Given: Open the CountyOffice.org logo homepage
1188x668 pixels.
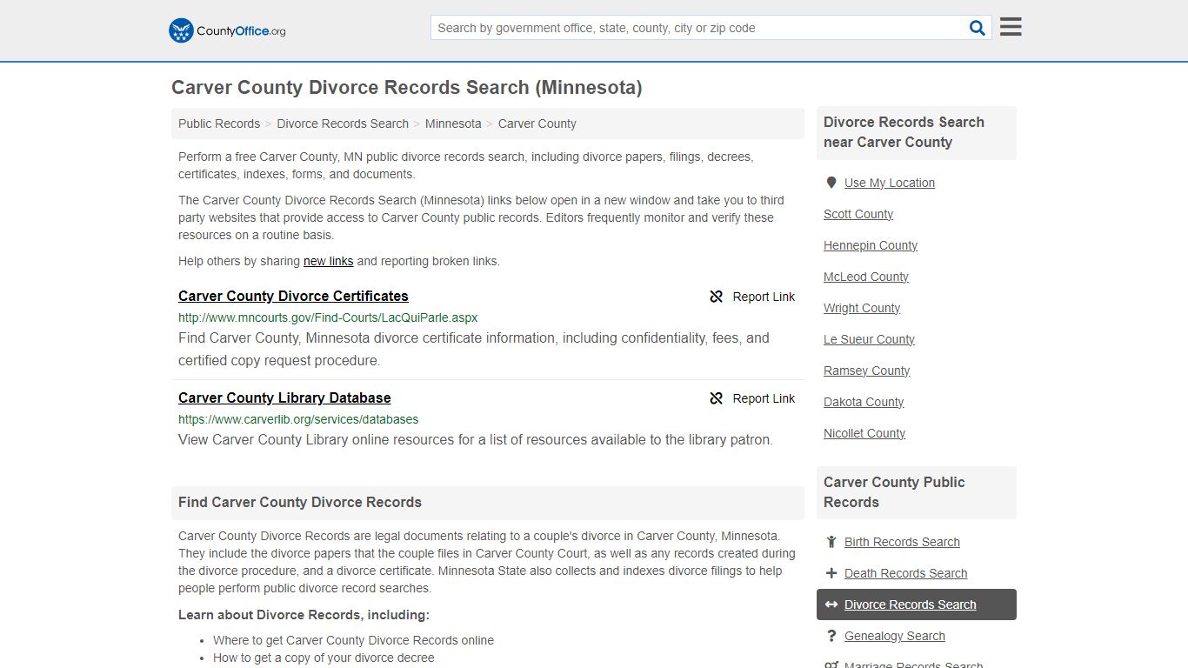Looking at the screenshot, I should click(x=227, y=30).
